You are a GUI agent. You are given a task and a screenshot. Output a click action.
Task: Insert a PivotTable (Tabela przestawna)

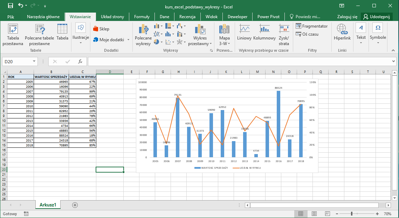[x=13, y=35]
